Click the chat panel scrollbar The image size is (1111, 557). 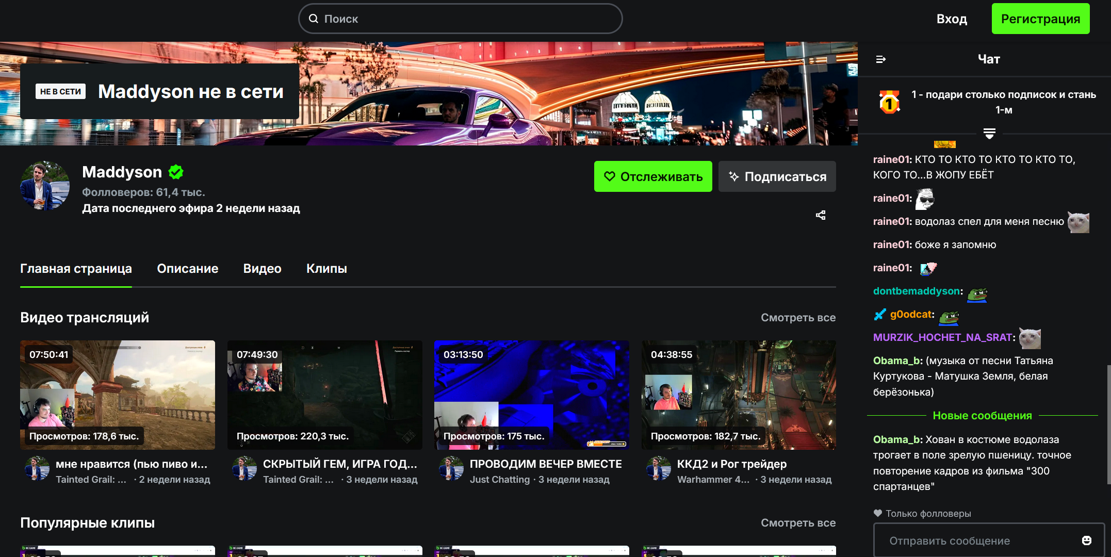point(1108,424)
